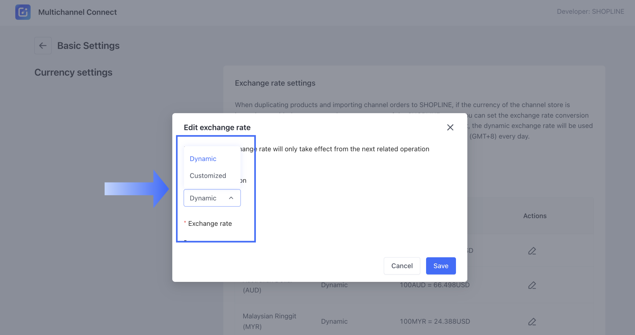
Task: Close the Edit exchange rate dialog
Action: click(x=450, y=128)
